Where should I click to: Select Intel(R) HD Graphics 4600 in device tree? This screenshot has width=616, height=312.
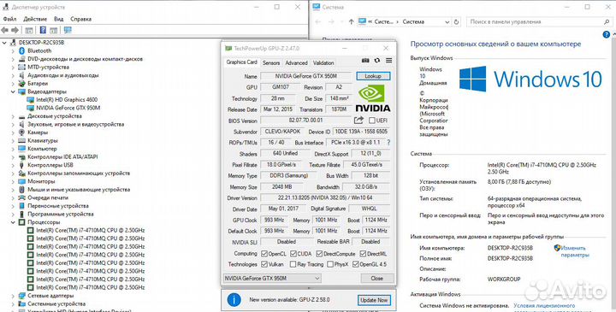pyautogui.click(x=67, y=100)
